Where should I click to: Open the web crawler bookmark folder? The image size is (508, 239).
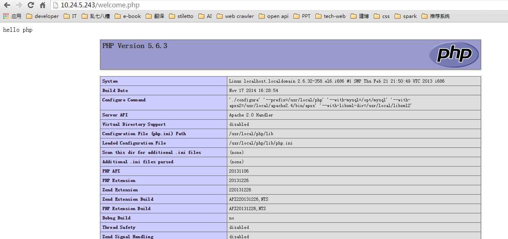click(x=235, y=16)
